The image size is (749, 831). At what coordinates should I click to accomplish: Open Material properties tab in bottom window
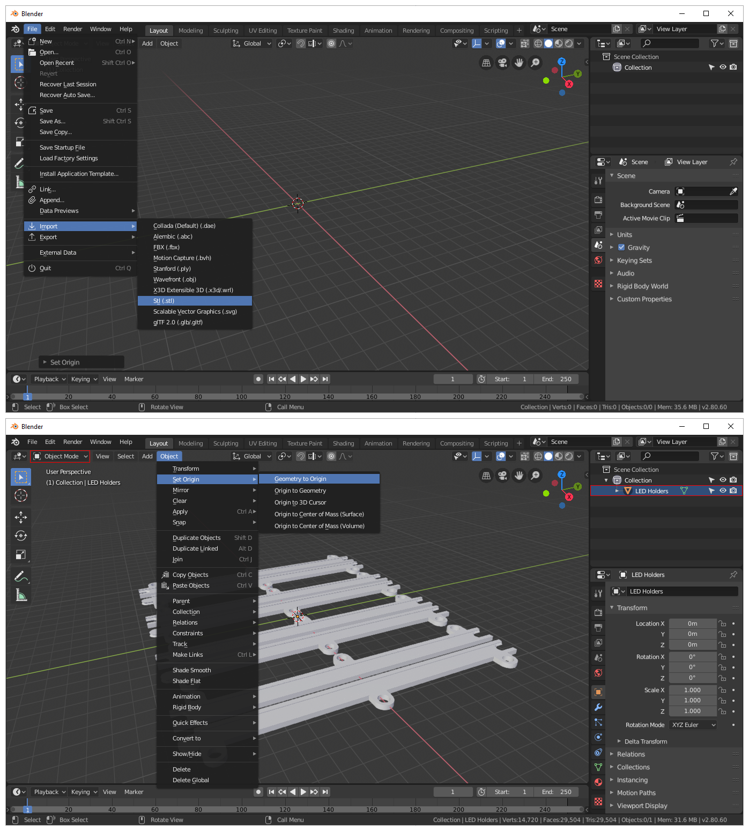coord(598,782)
